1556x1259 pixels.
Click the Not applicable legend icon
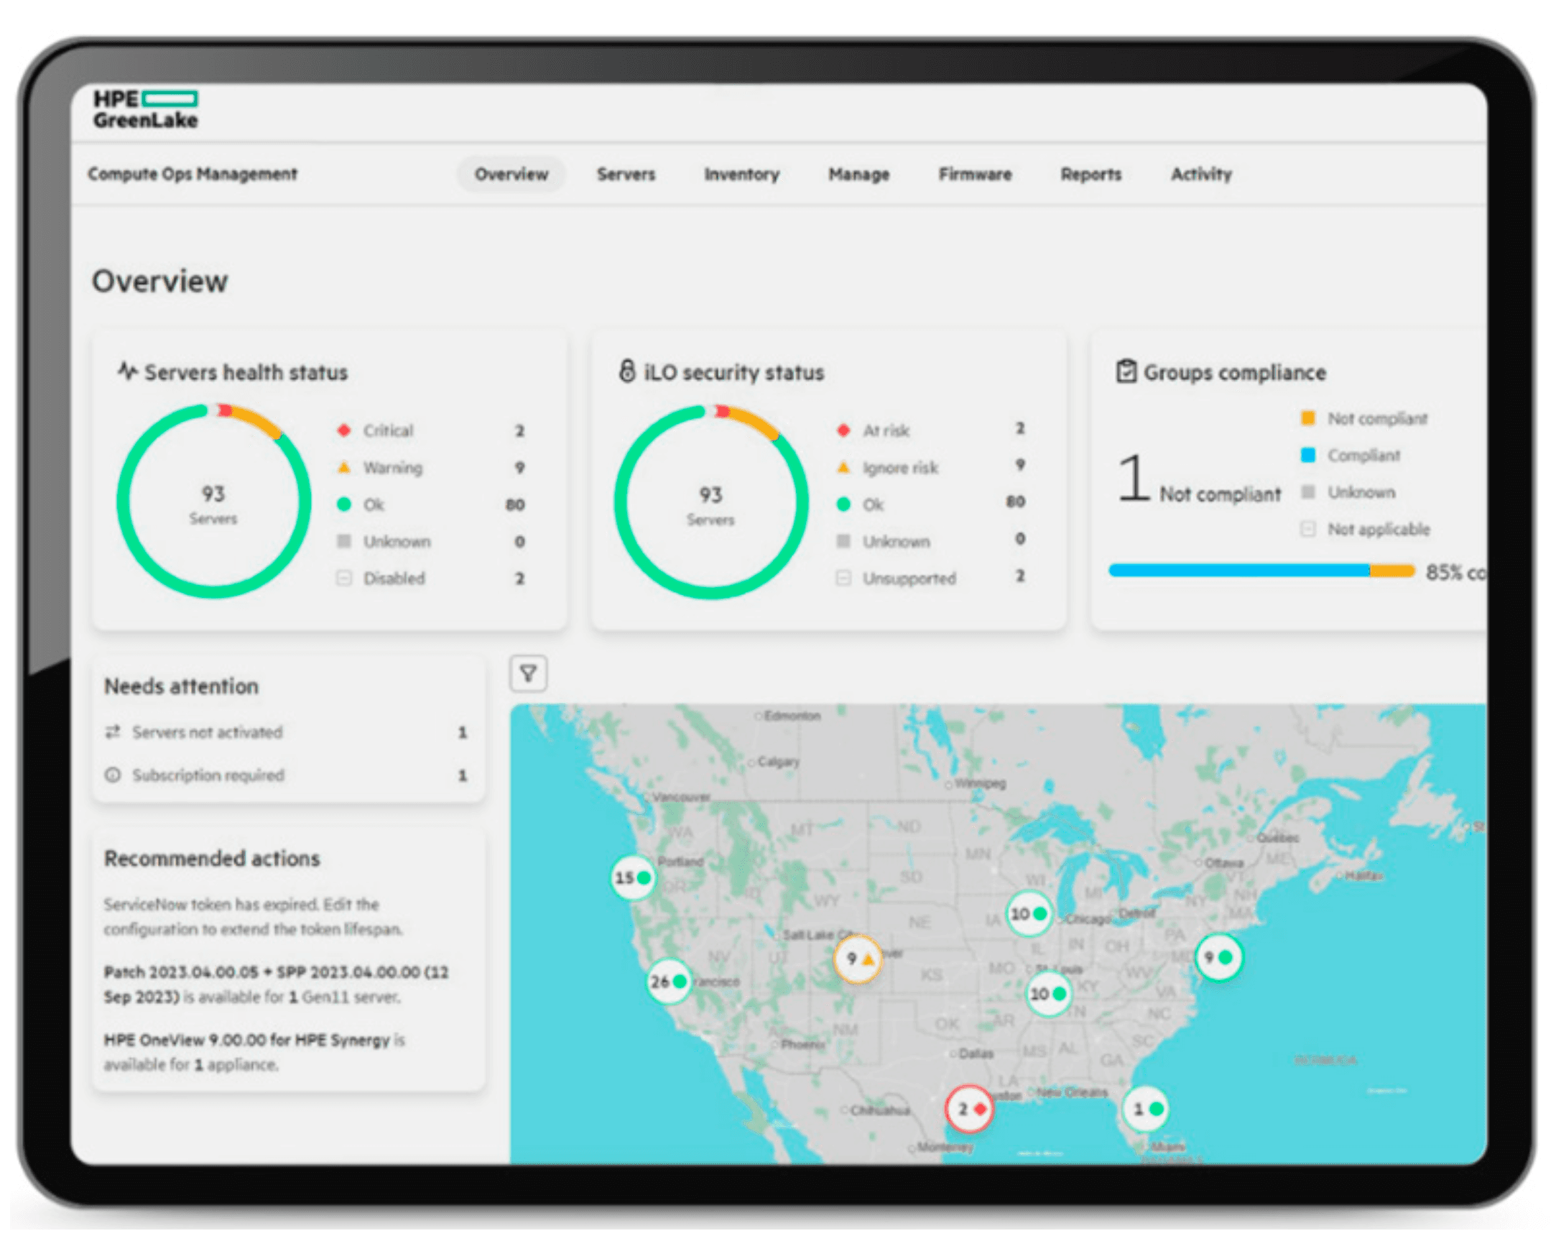(1307, 529)
